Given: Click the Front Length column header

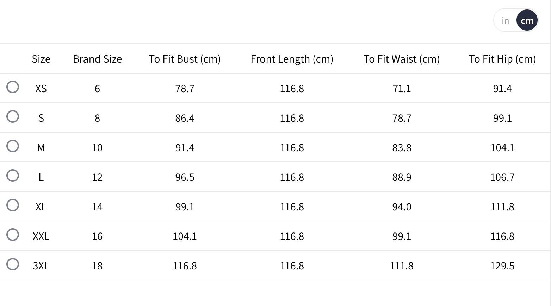Looking at the screenshot, I should click(292, 59).
